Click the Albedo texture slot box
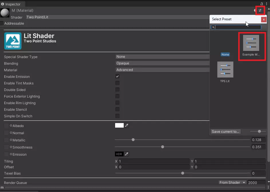The height and width of the screenshot is (192, 270). (x=6, y=126)
